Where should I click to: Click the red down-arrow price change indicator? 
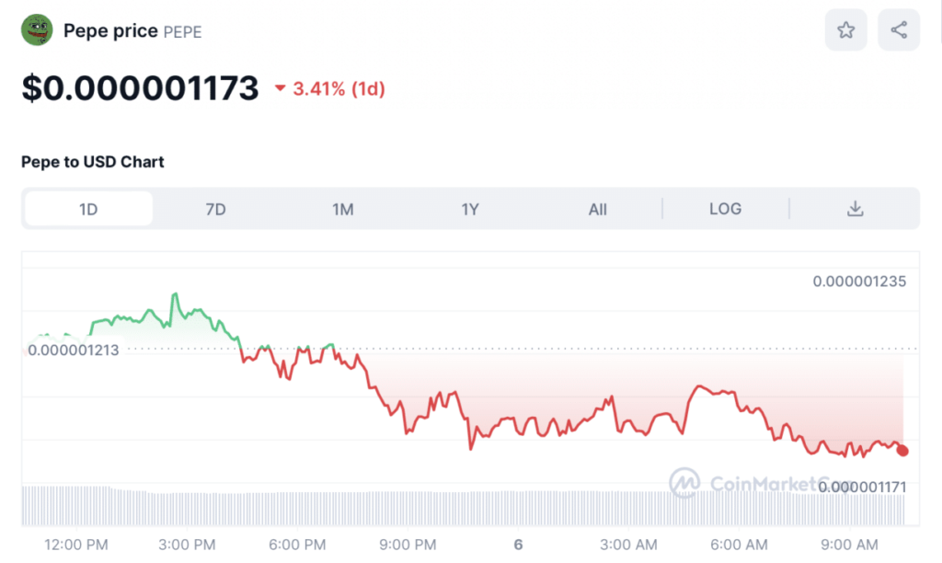(281, 89)
